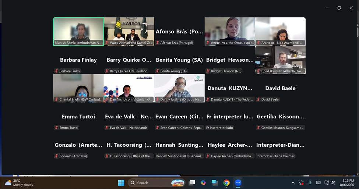Image resolution: width=359 pixels, height=189 pixels.
Task: Open Afonso Brás (Portugal) participant tile
Action: (x=179, y=32)
